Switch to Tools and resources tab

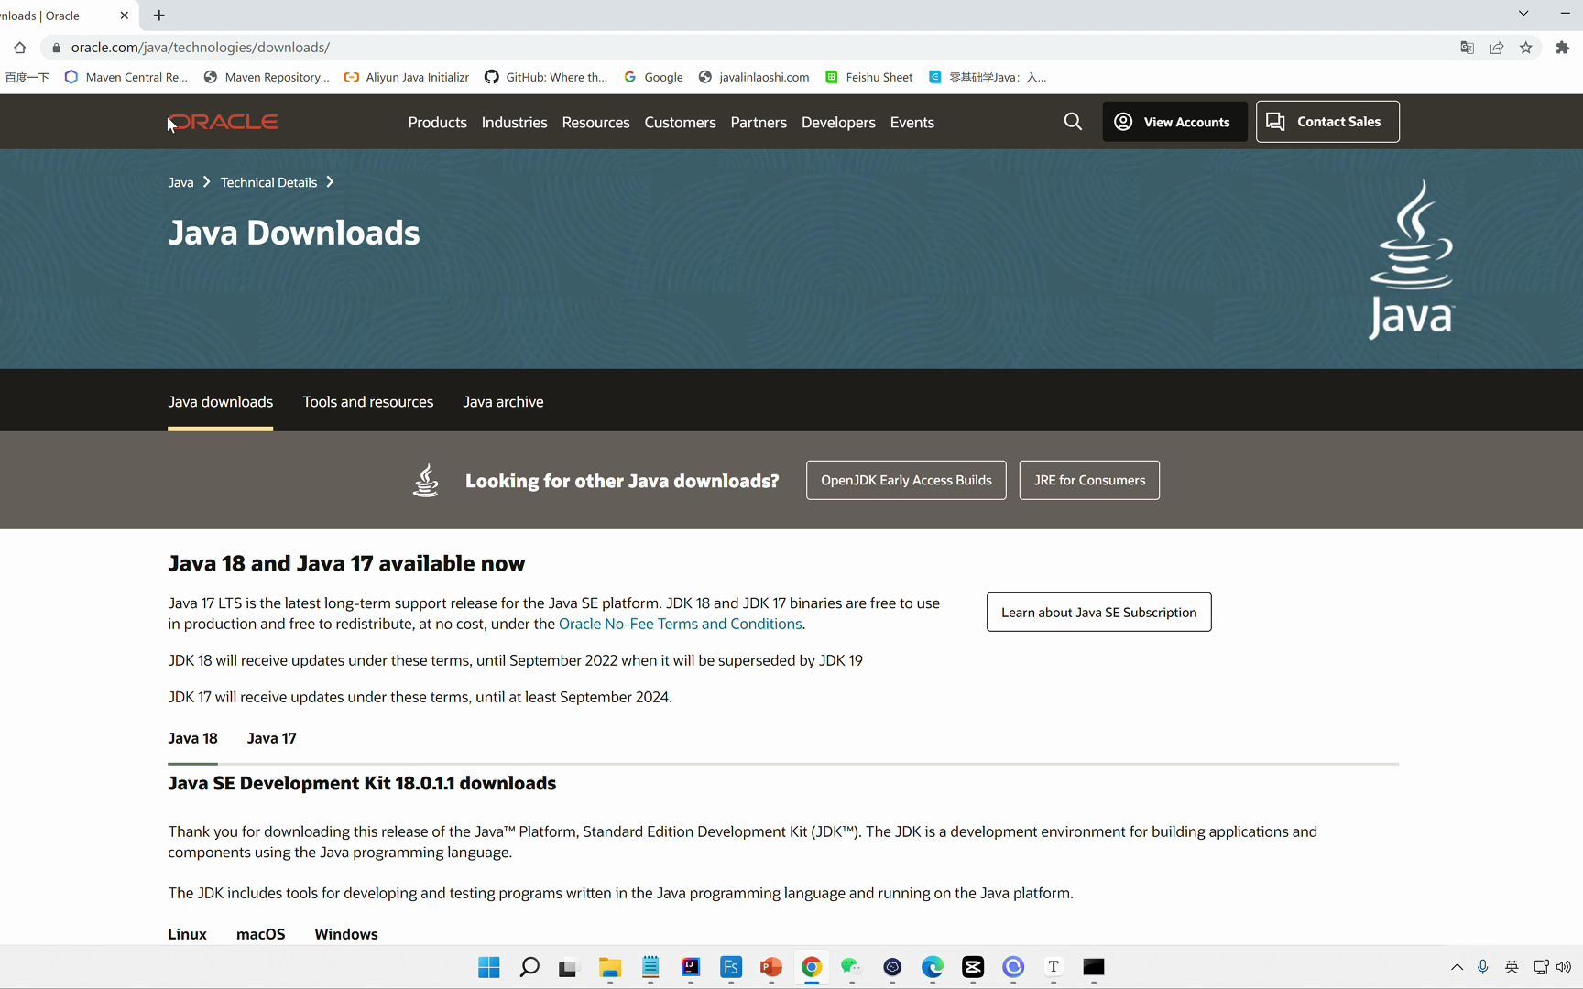[368, 402]
